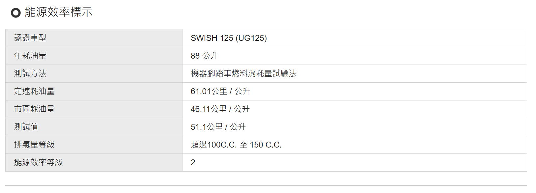This screenshot has width=536, height=193.
Task: Click the 88 公升 value cell
Action: tap(354, 56)
